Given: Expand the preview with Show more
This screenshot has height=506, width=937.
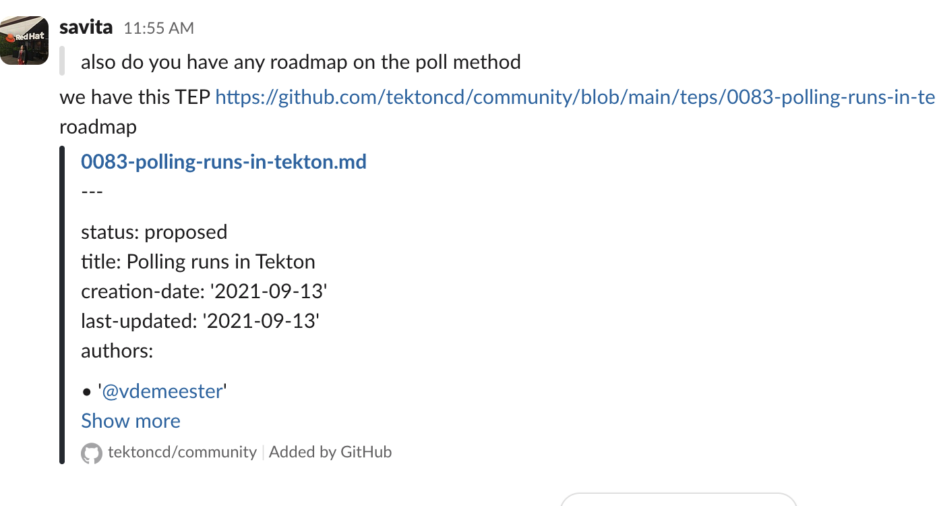Looking at the screenshot, I should point(131,421).
